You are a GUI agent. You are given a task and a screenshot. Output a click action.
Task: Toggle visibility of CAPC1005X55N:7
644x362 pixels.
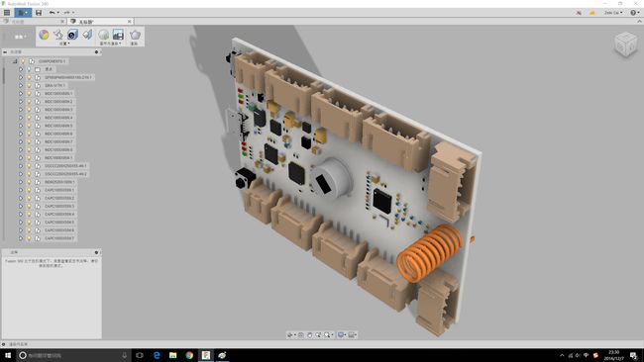[x=29, y=238]
